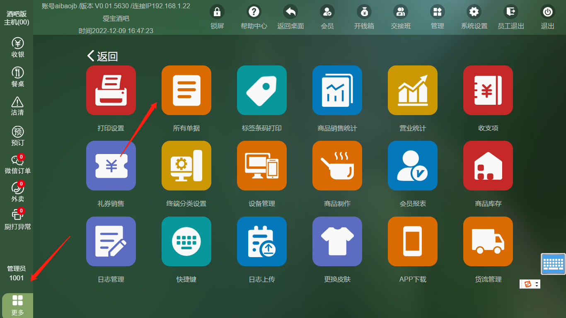Open 收支项 ledger icon

[488, 90]
